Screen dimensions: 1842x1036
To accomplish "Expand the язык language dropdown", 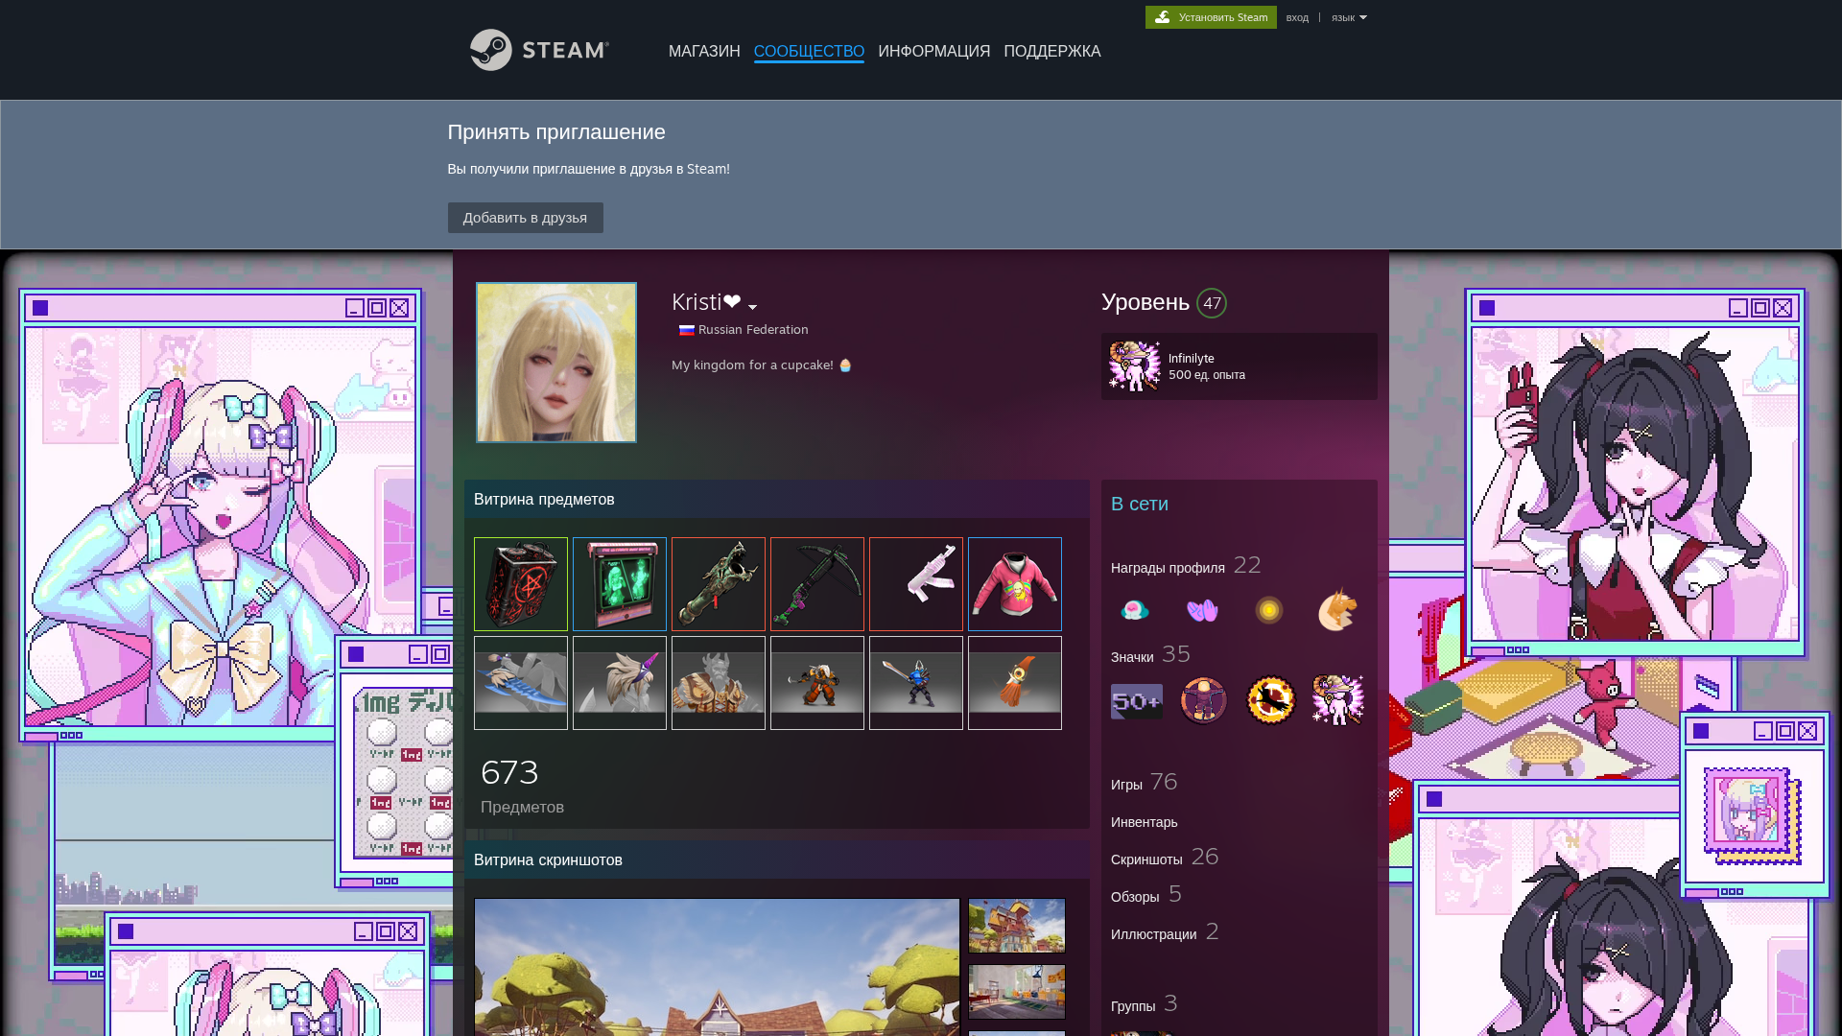I will pyautogui.click(x=1349, y=17).
